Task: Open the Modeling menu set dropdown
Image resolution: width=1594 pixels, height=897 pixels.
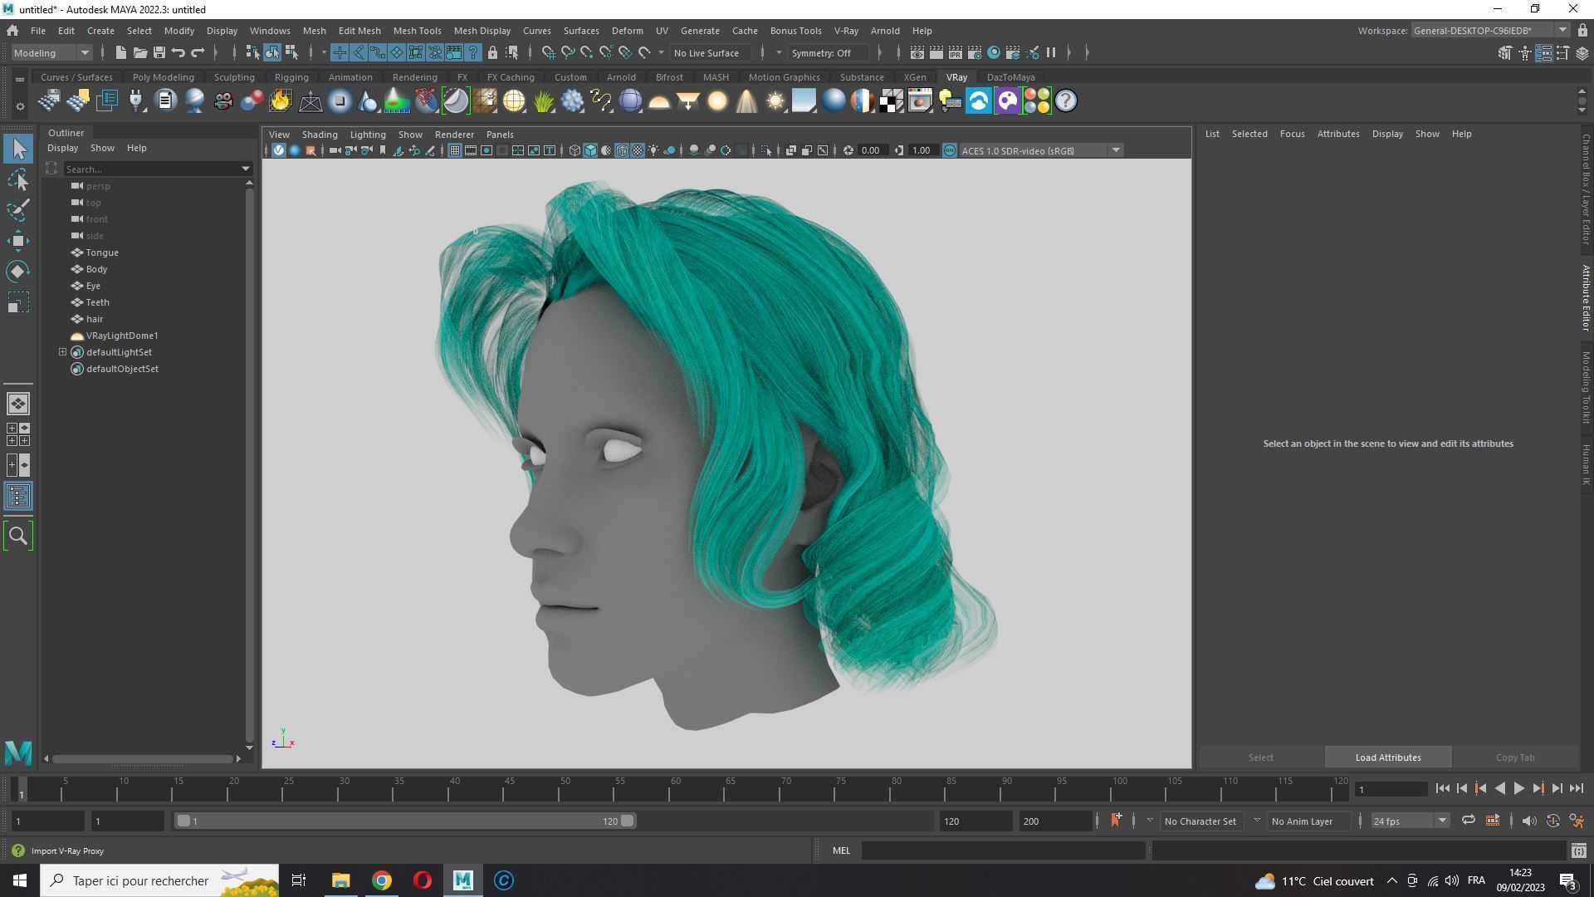Action: (51, 52)
